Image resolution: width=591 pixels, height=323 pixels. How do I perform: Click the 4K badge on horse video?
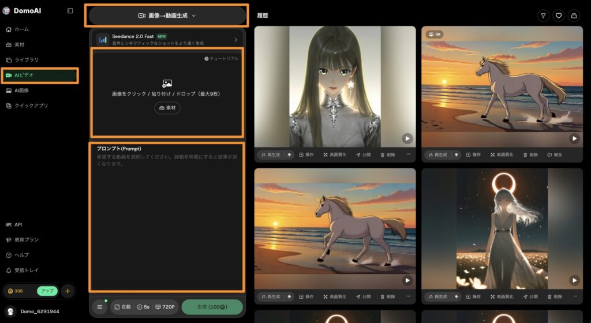coord(434,34)
